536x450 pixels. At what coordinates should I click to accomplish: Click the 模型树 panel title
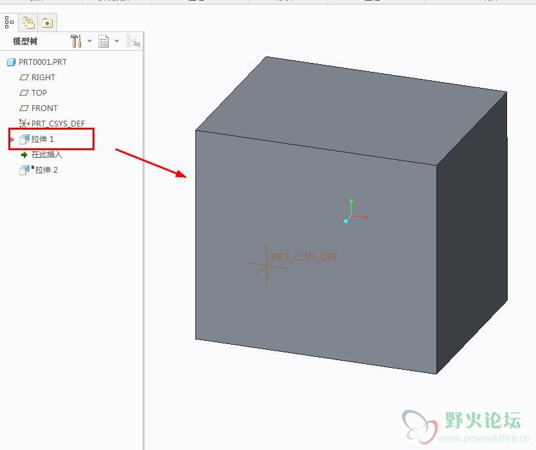25,41
